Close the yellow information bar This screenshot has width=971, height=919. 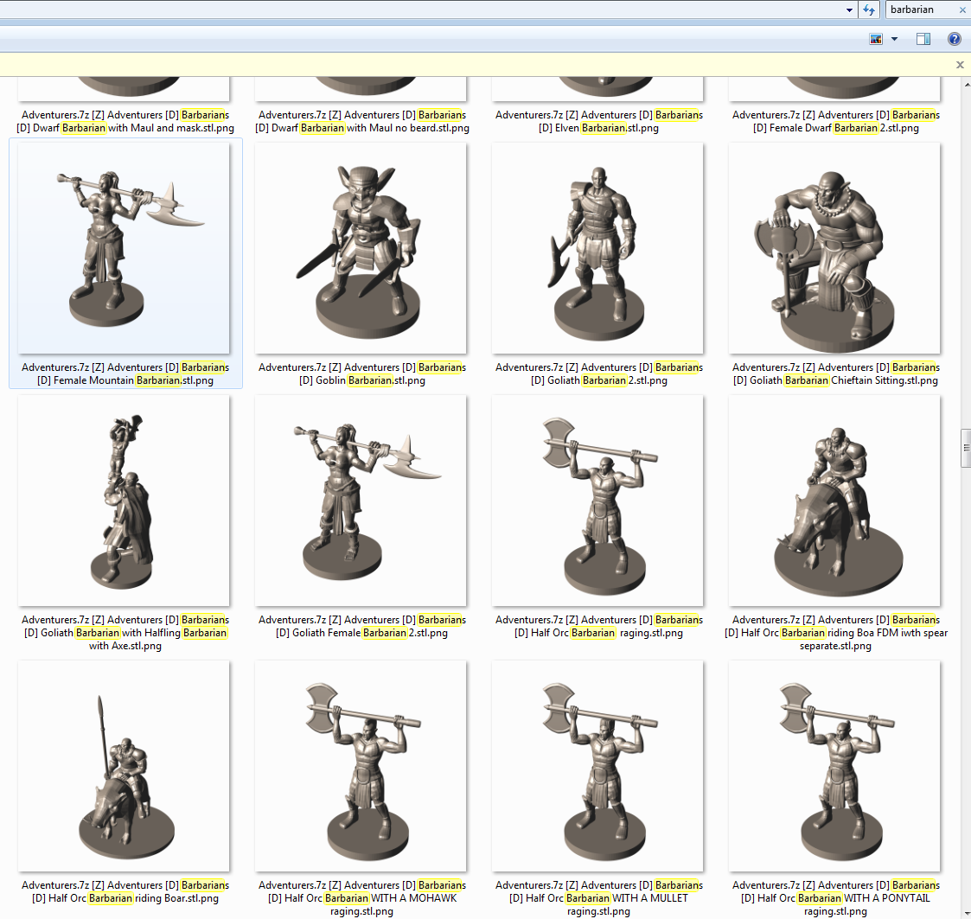point(960,65)
